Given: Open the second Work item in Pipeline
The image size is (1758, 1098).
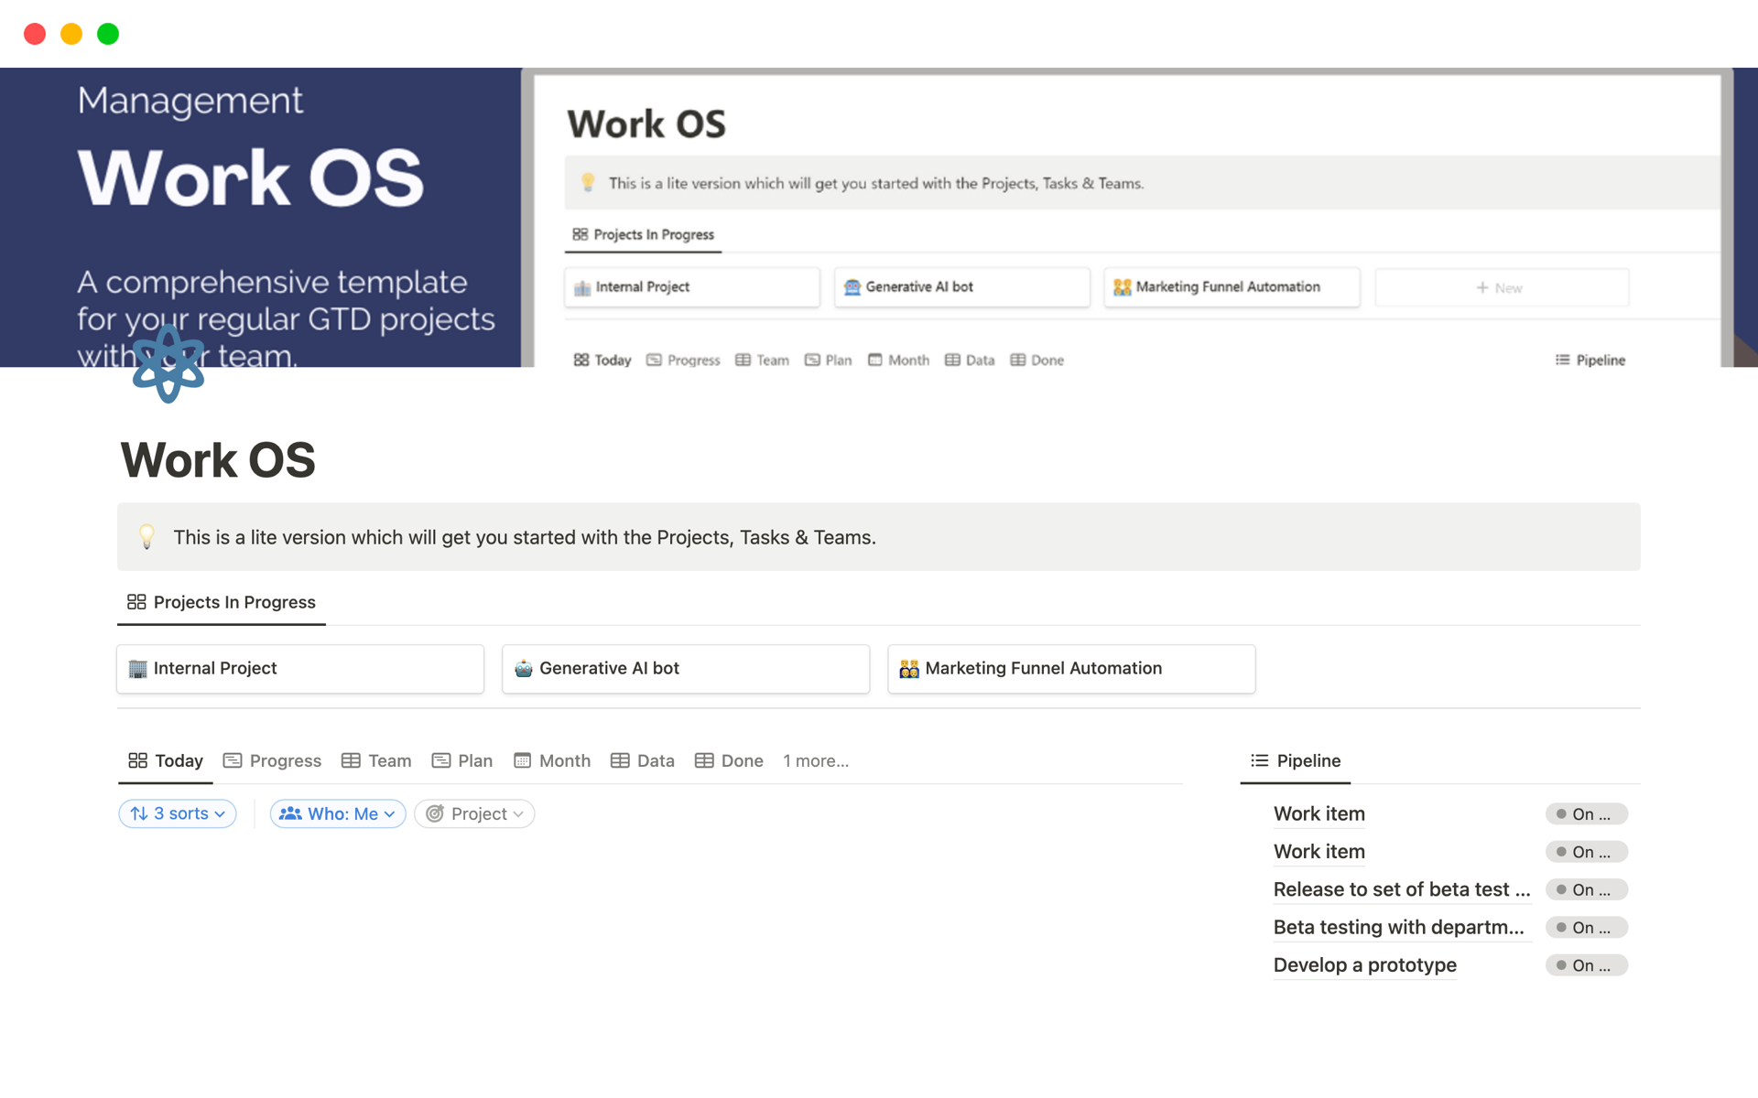Looking at the screenshot, I should pos(1319,852).
